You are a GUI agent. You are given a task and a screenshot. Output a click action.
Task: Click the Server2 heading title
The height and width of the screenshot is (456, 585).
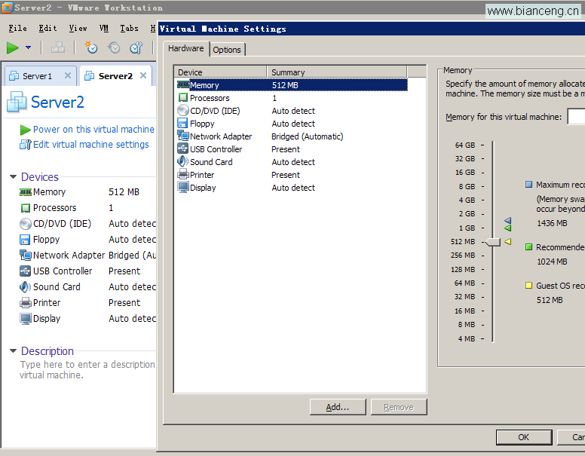click(x=57, y=103)
